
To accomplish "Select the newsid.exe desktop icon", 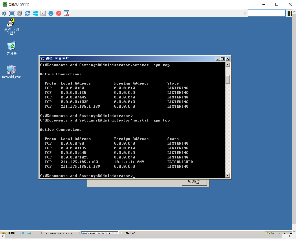I will (12, 72).
